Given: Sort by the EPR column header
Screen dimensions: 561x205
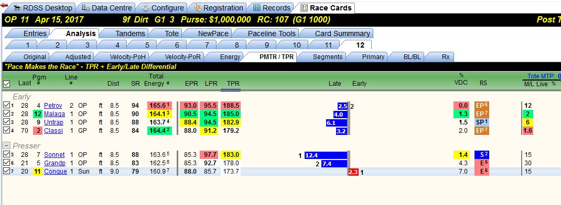Looking at the screenshot, I should pyautogui.click(x=191, y=84).
